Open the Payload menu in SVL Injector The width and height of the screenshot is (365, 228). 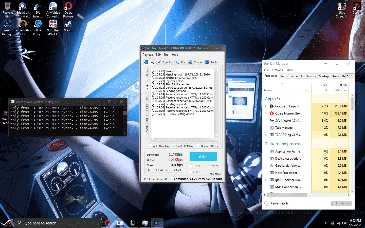148,55
